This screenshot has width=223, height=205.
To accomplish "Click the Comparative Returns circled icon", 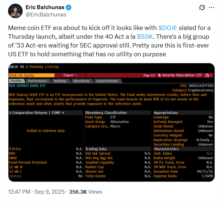I will pos(10,113).
